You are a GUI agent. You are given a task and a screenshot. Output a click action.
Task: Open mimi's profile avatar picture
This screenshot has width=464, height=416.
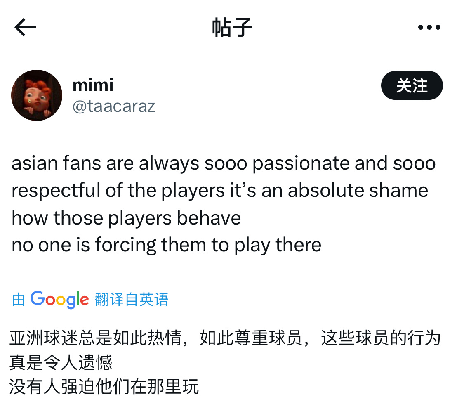[37, 95]
